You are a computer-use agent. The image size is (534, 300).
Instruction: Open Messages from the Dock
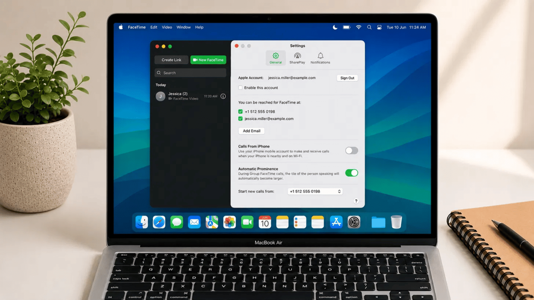point(177,222)
